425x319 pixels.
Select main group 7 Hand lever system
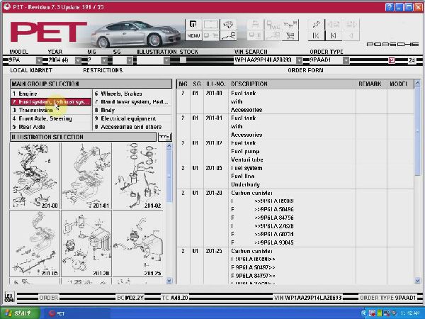coord(132,102)
